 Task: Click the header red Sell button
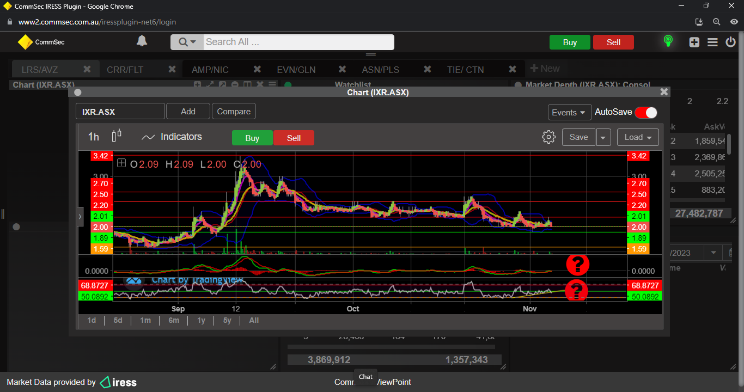point(613,42)
